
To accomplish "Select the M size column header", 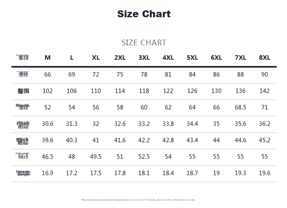I will [x=47, y=57].
